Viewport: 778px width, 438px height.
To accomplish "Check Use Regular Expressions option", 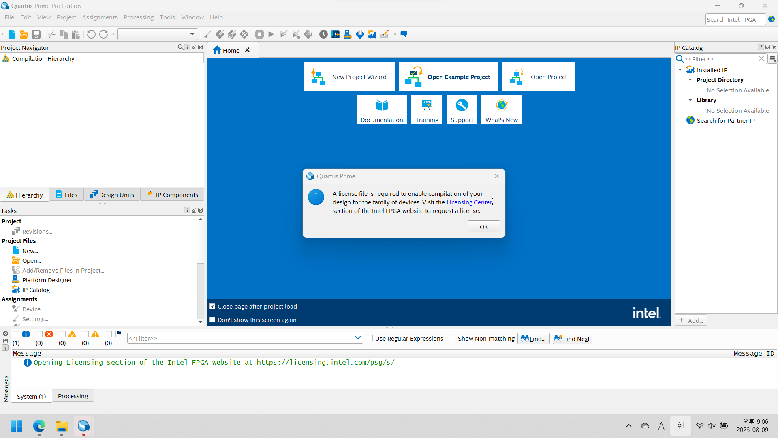I will tap(370, 338).
